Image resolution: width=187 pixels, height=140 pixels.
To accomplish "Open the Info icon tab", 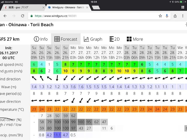I will click(x=41, y=39).
